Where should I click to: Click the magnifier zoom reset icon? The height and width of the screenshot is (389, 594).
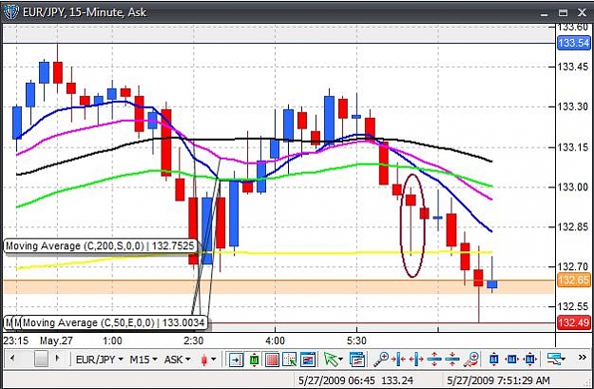(x=472, y=359)
